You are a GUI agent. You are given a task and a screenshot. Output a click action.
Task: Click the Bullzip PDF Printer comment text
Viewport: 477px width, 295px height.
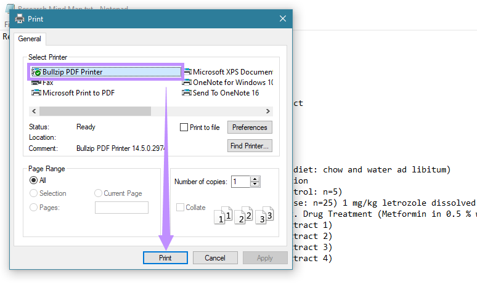pos(121,148)
